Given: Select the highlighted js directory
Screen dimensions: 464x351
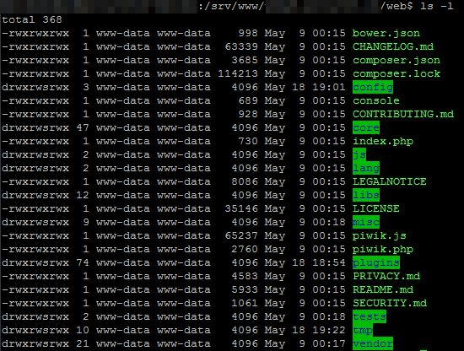Looking at the screenshot, I should pos(359,154).
